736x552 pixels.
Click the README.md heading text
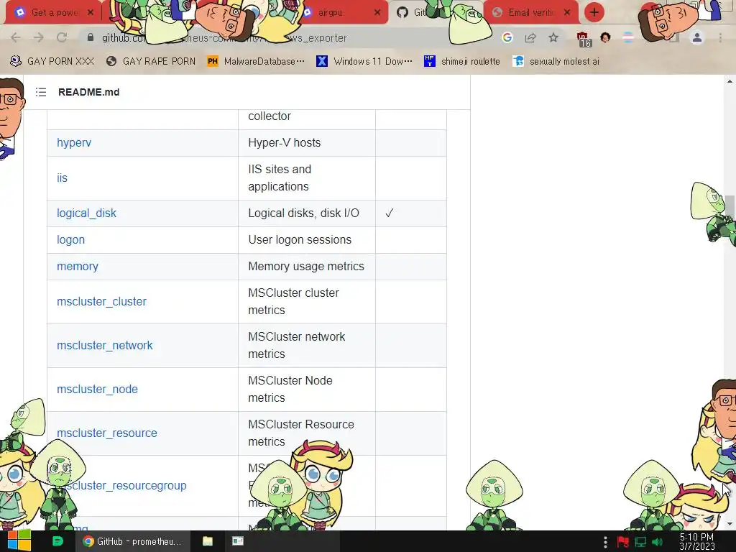coord(88,92)
